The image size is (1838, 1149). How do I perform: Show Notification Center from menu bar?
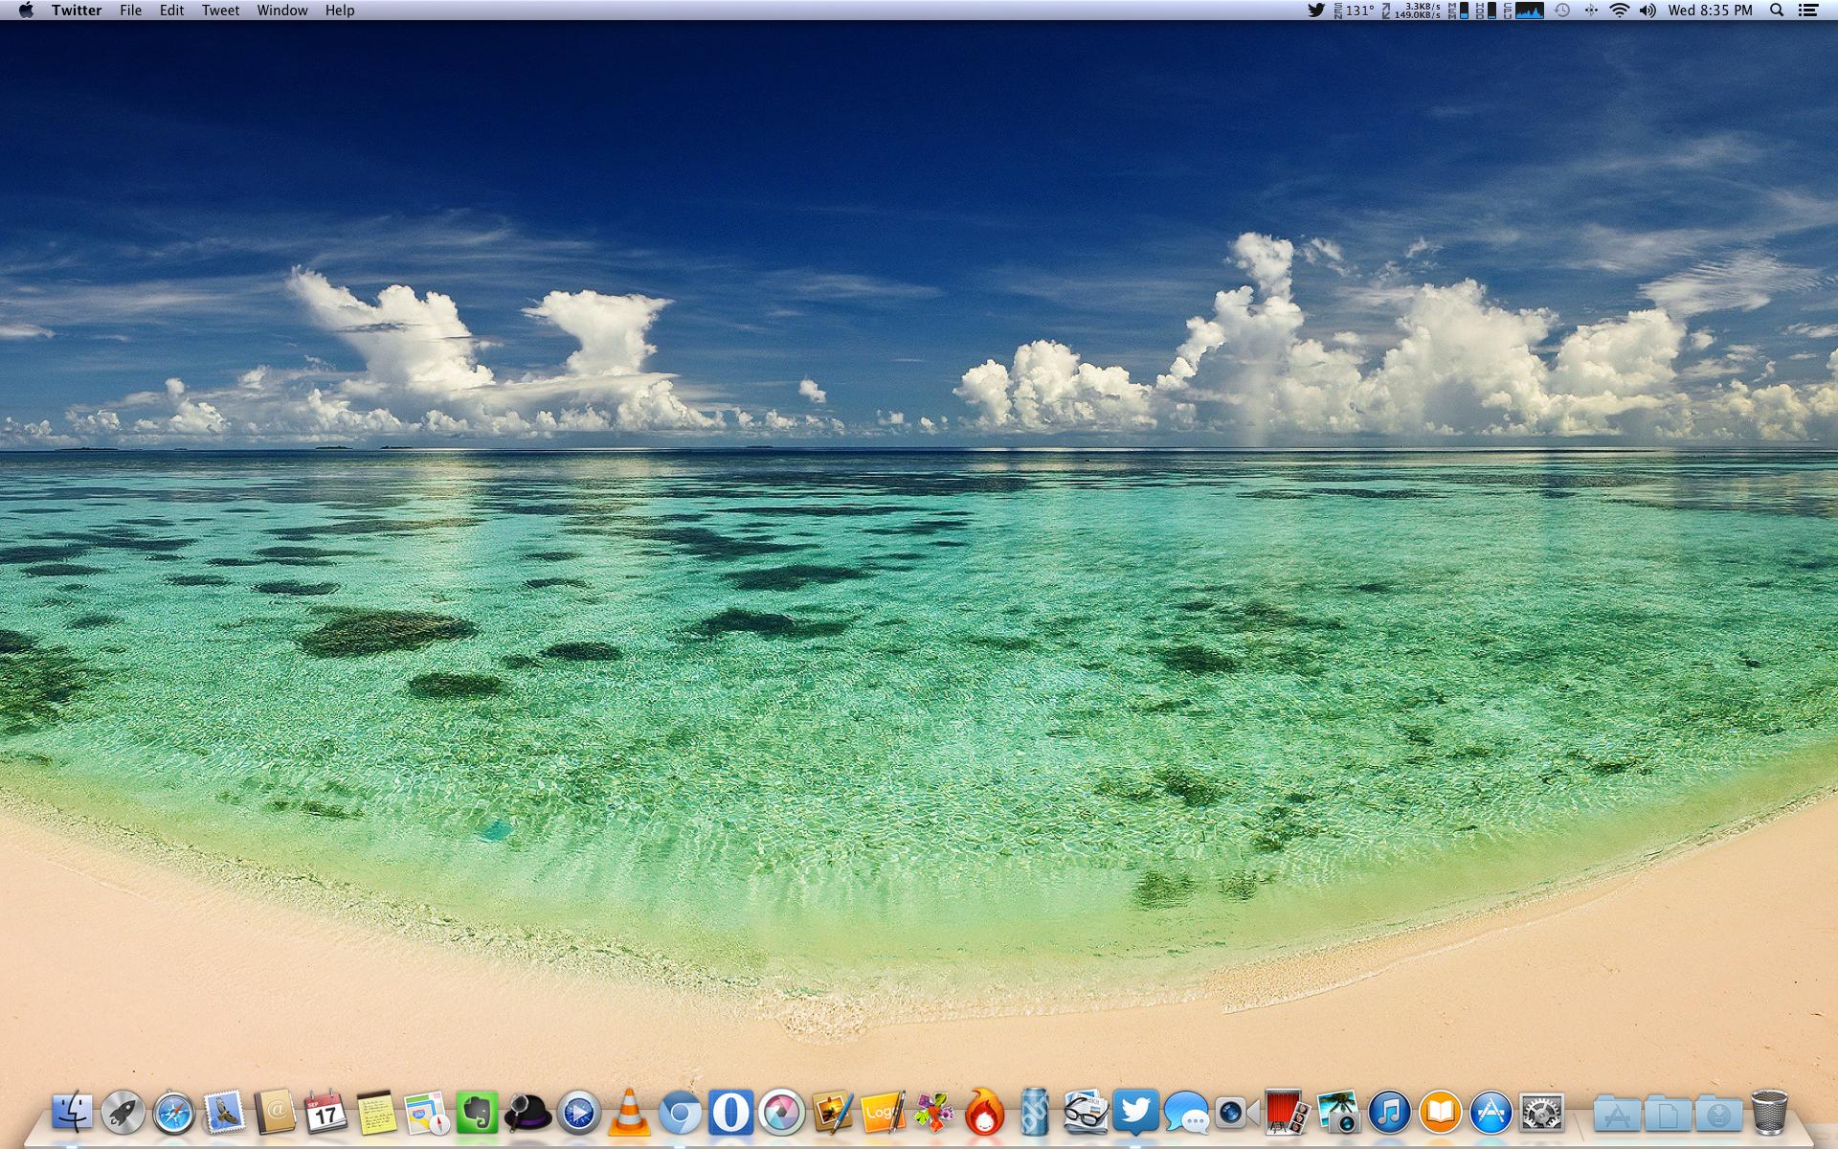[x=1808, y=11]
